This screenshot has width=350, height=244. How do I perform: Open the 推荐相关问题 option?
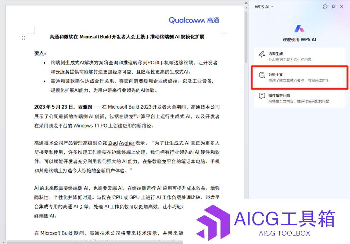point(299,98)
